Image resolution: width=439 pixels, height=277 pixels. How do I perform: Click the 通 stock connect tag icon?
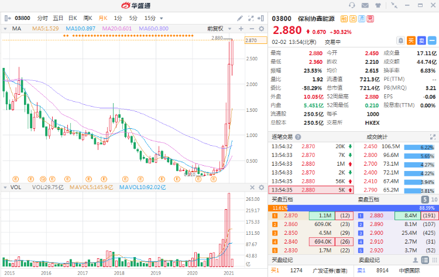[x=362, y=19]
